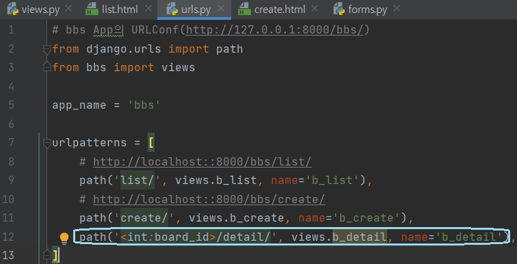Screen dimensions: 517x264
Task: Click the 'views' import name on line 3
Action: point(178,68)
